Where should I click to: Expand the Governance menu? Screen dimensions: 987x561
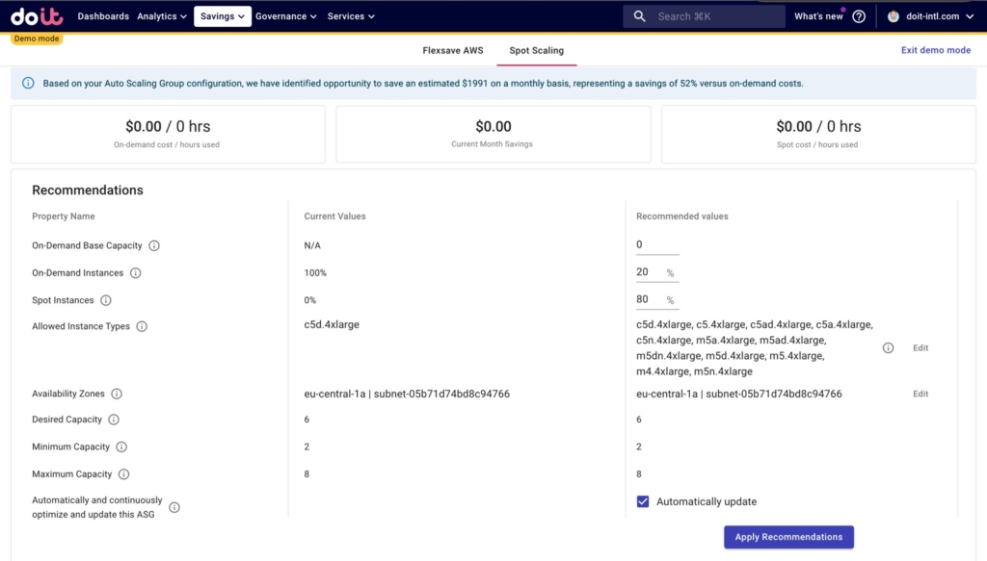click(285, 16)
